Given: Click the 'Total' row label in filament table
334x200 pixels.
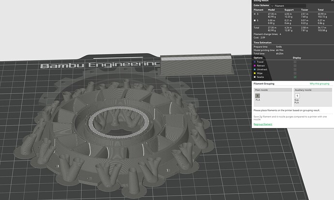Looking at the screenshot, I should tap(256, 28).
